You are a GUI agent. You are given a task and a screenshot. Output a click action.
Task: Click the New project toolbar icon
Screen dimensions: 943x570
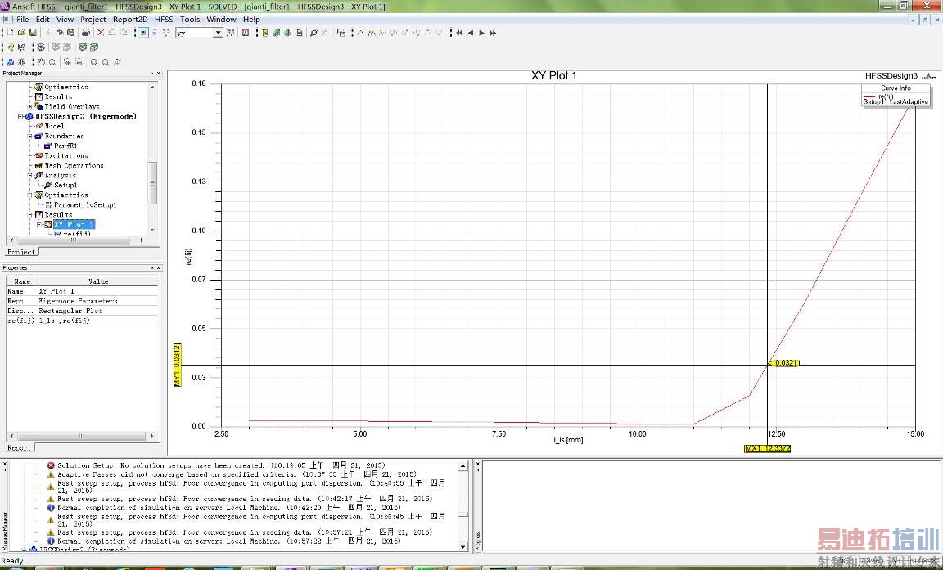[x=10, y=33]
